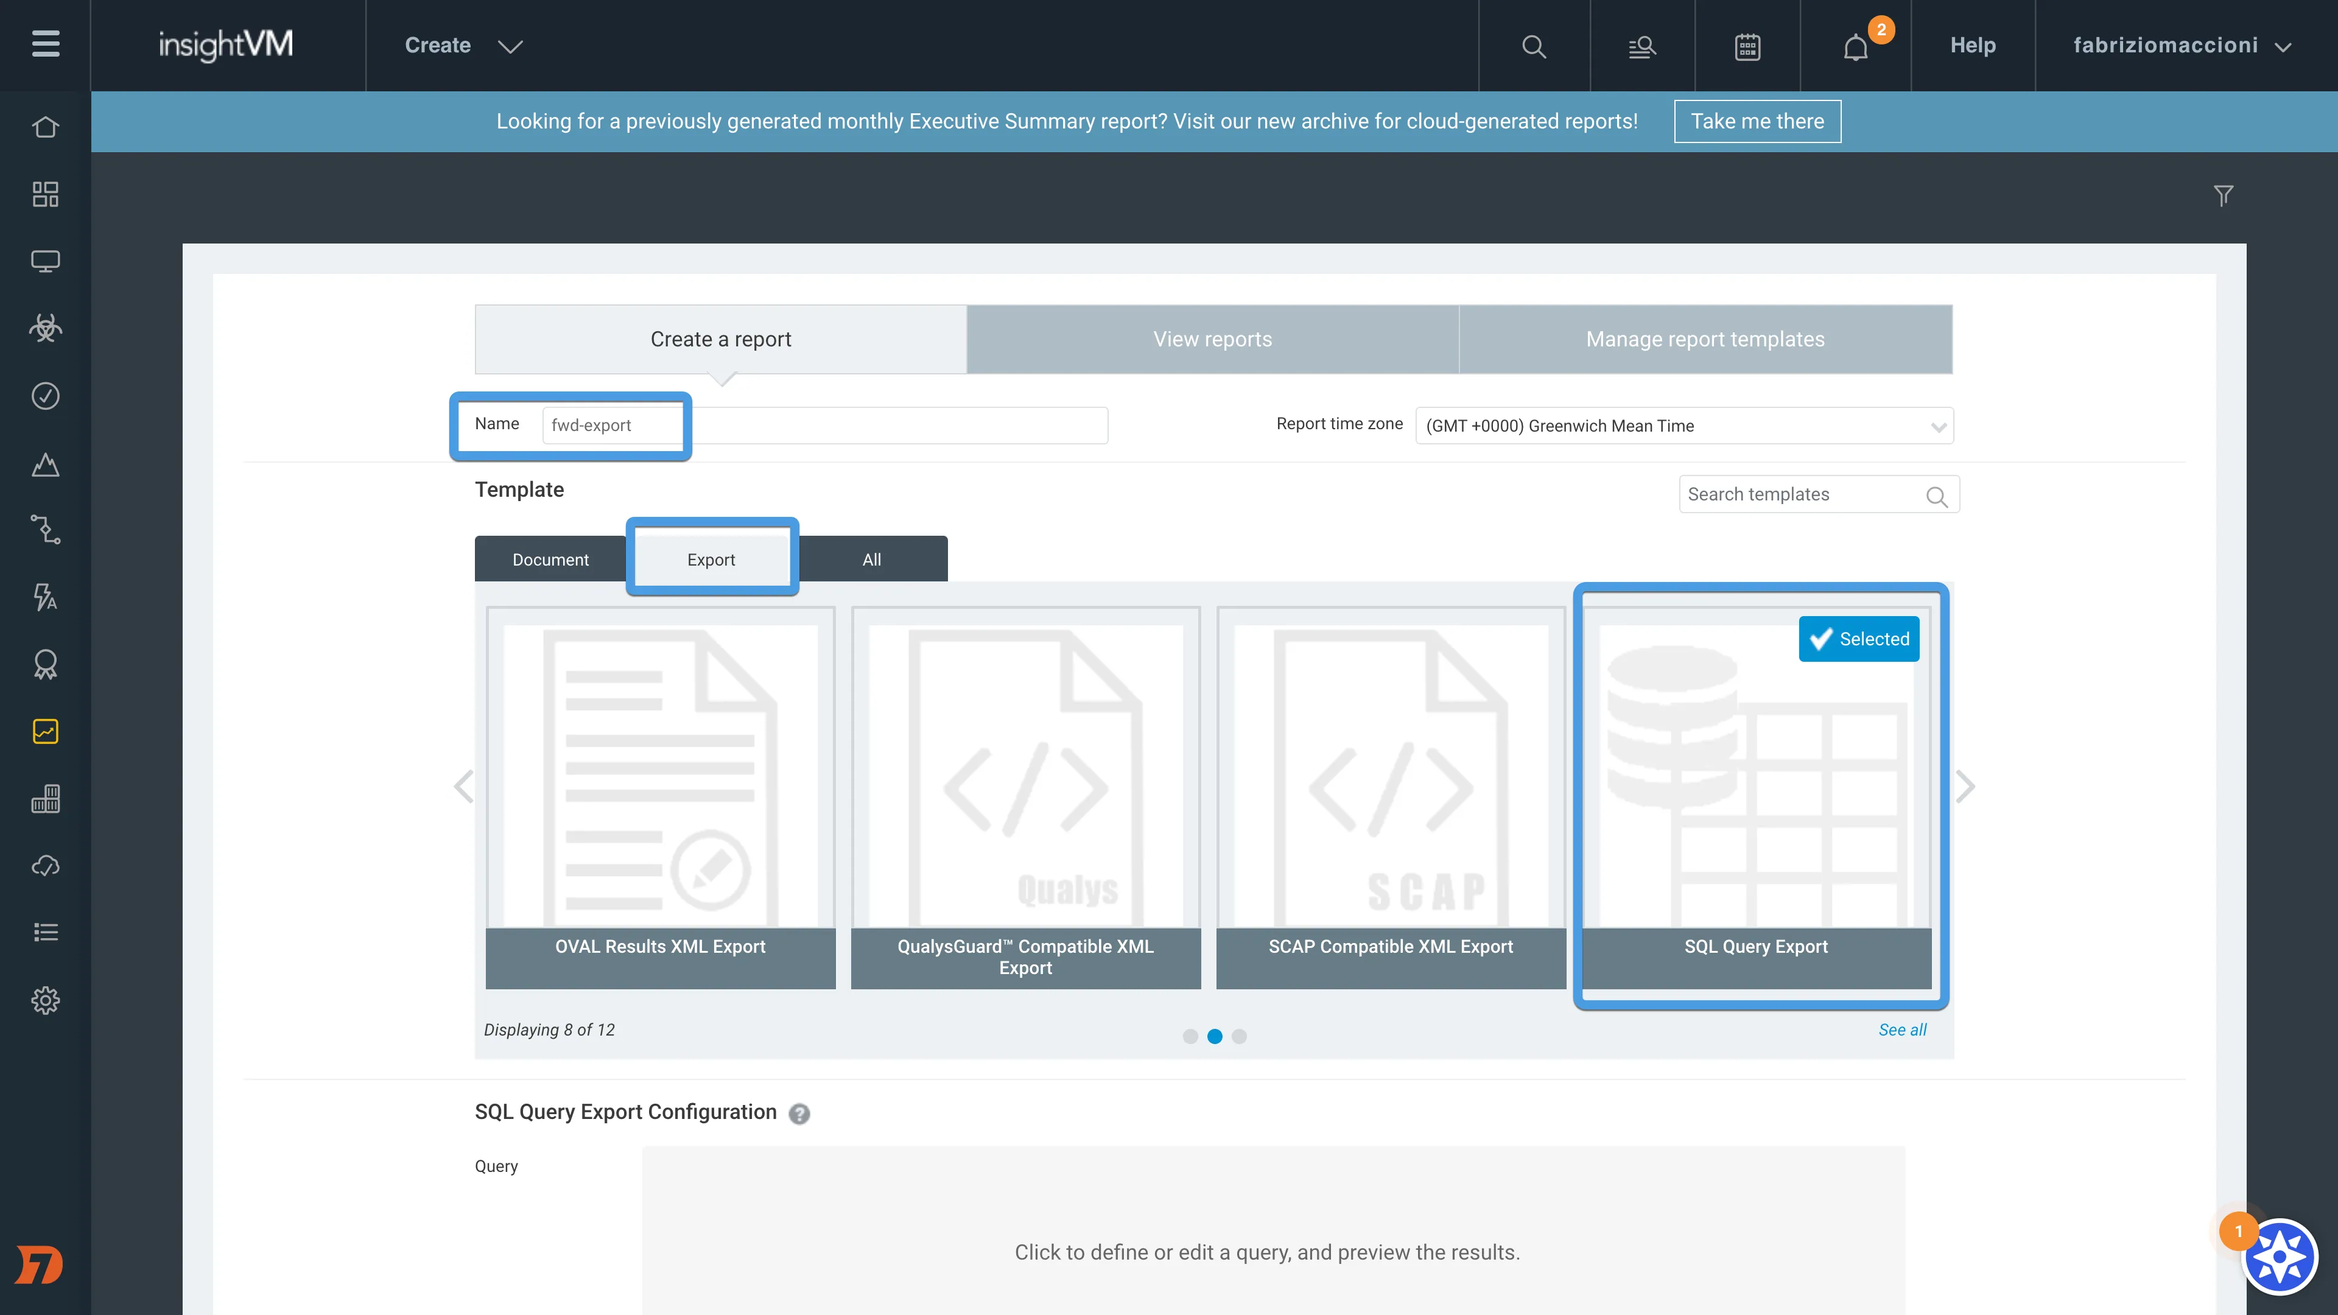Select the QualysGuard Compatible XML Export template

point(1025,798)
